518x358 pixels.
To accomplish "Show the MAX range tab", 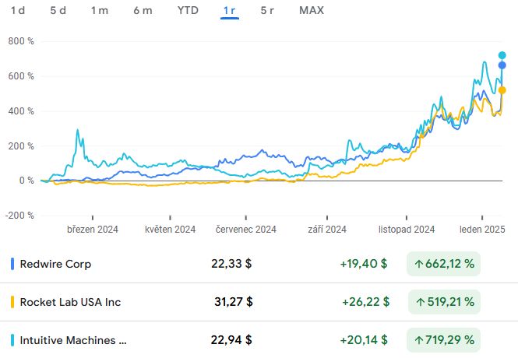I will pos(312,10).
